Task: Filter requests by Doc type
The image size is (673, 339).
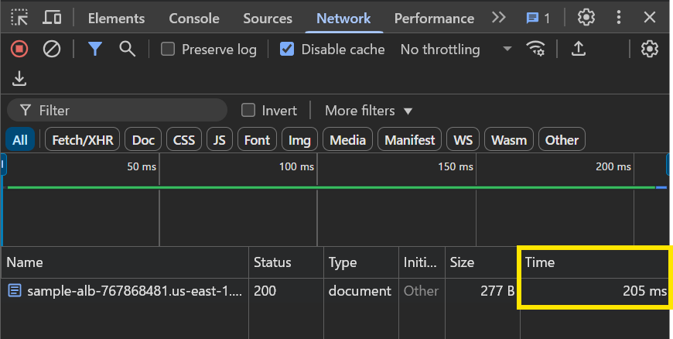Action: pos(143,139)
